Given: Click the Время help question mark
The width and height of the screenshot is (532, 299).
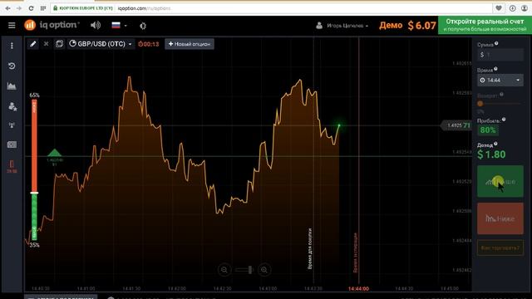Looking at the screenshot, I should 495,69.
